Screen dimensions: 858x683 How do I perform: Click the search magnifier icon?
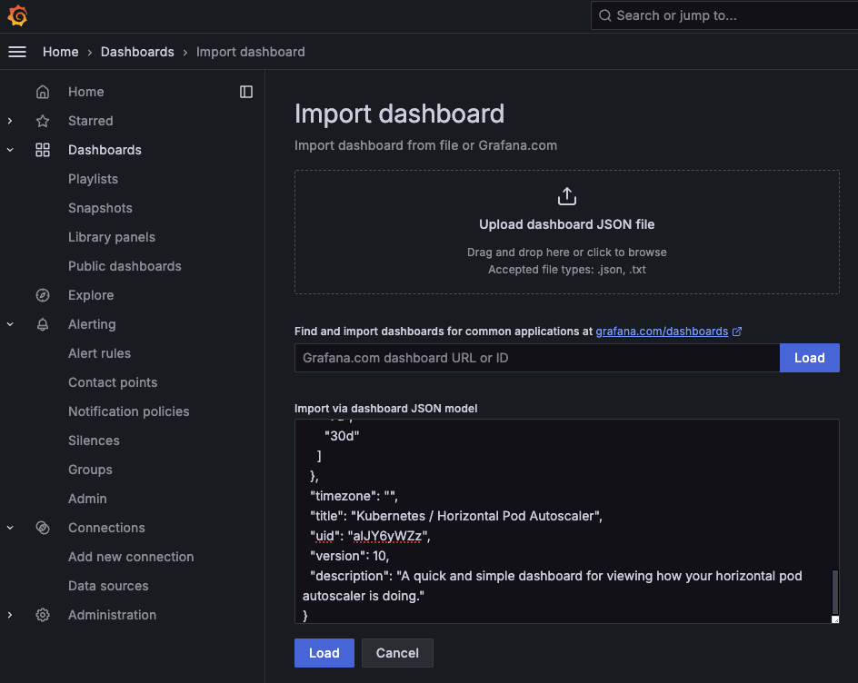tap(604, 15)
